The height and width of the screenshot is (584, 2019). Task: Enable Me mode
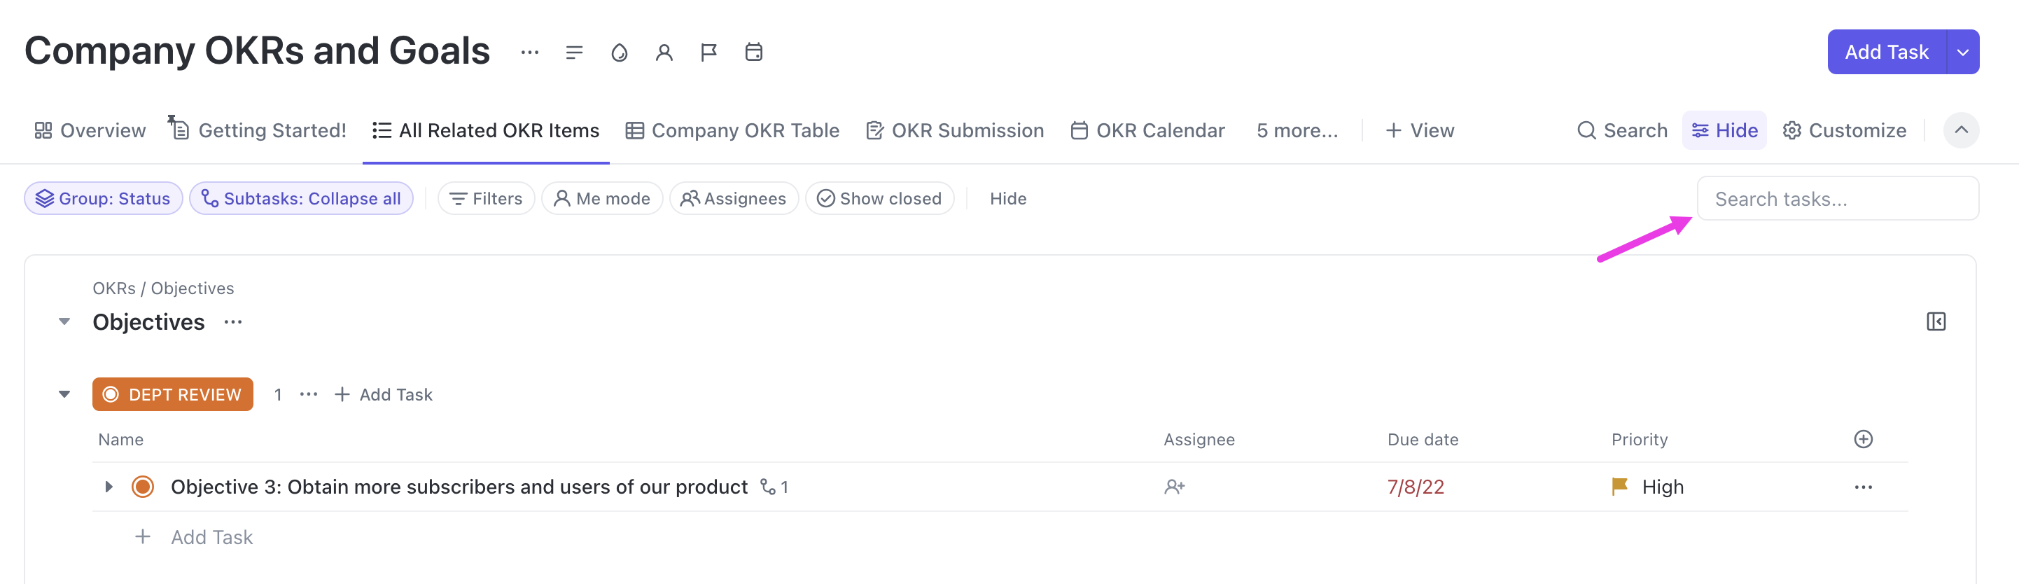(602, 198)
